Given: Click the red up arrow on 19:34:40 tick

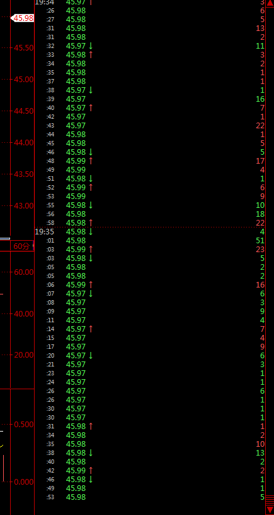Looking at the screenshot, I should tap(91, 108).
